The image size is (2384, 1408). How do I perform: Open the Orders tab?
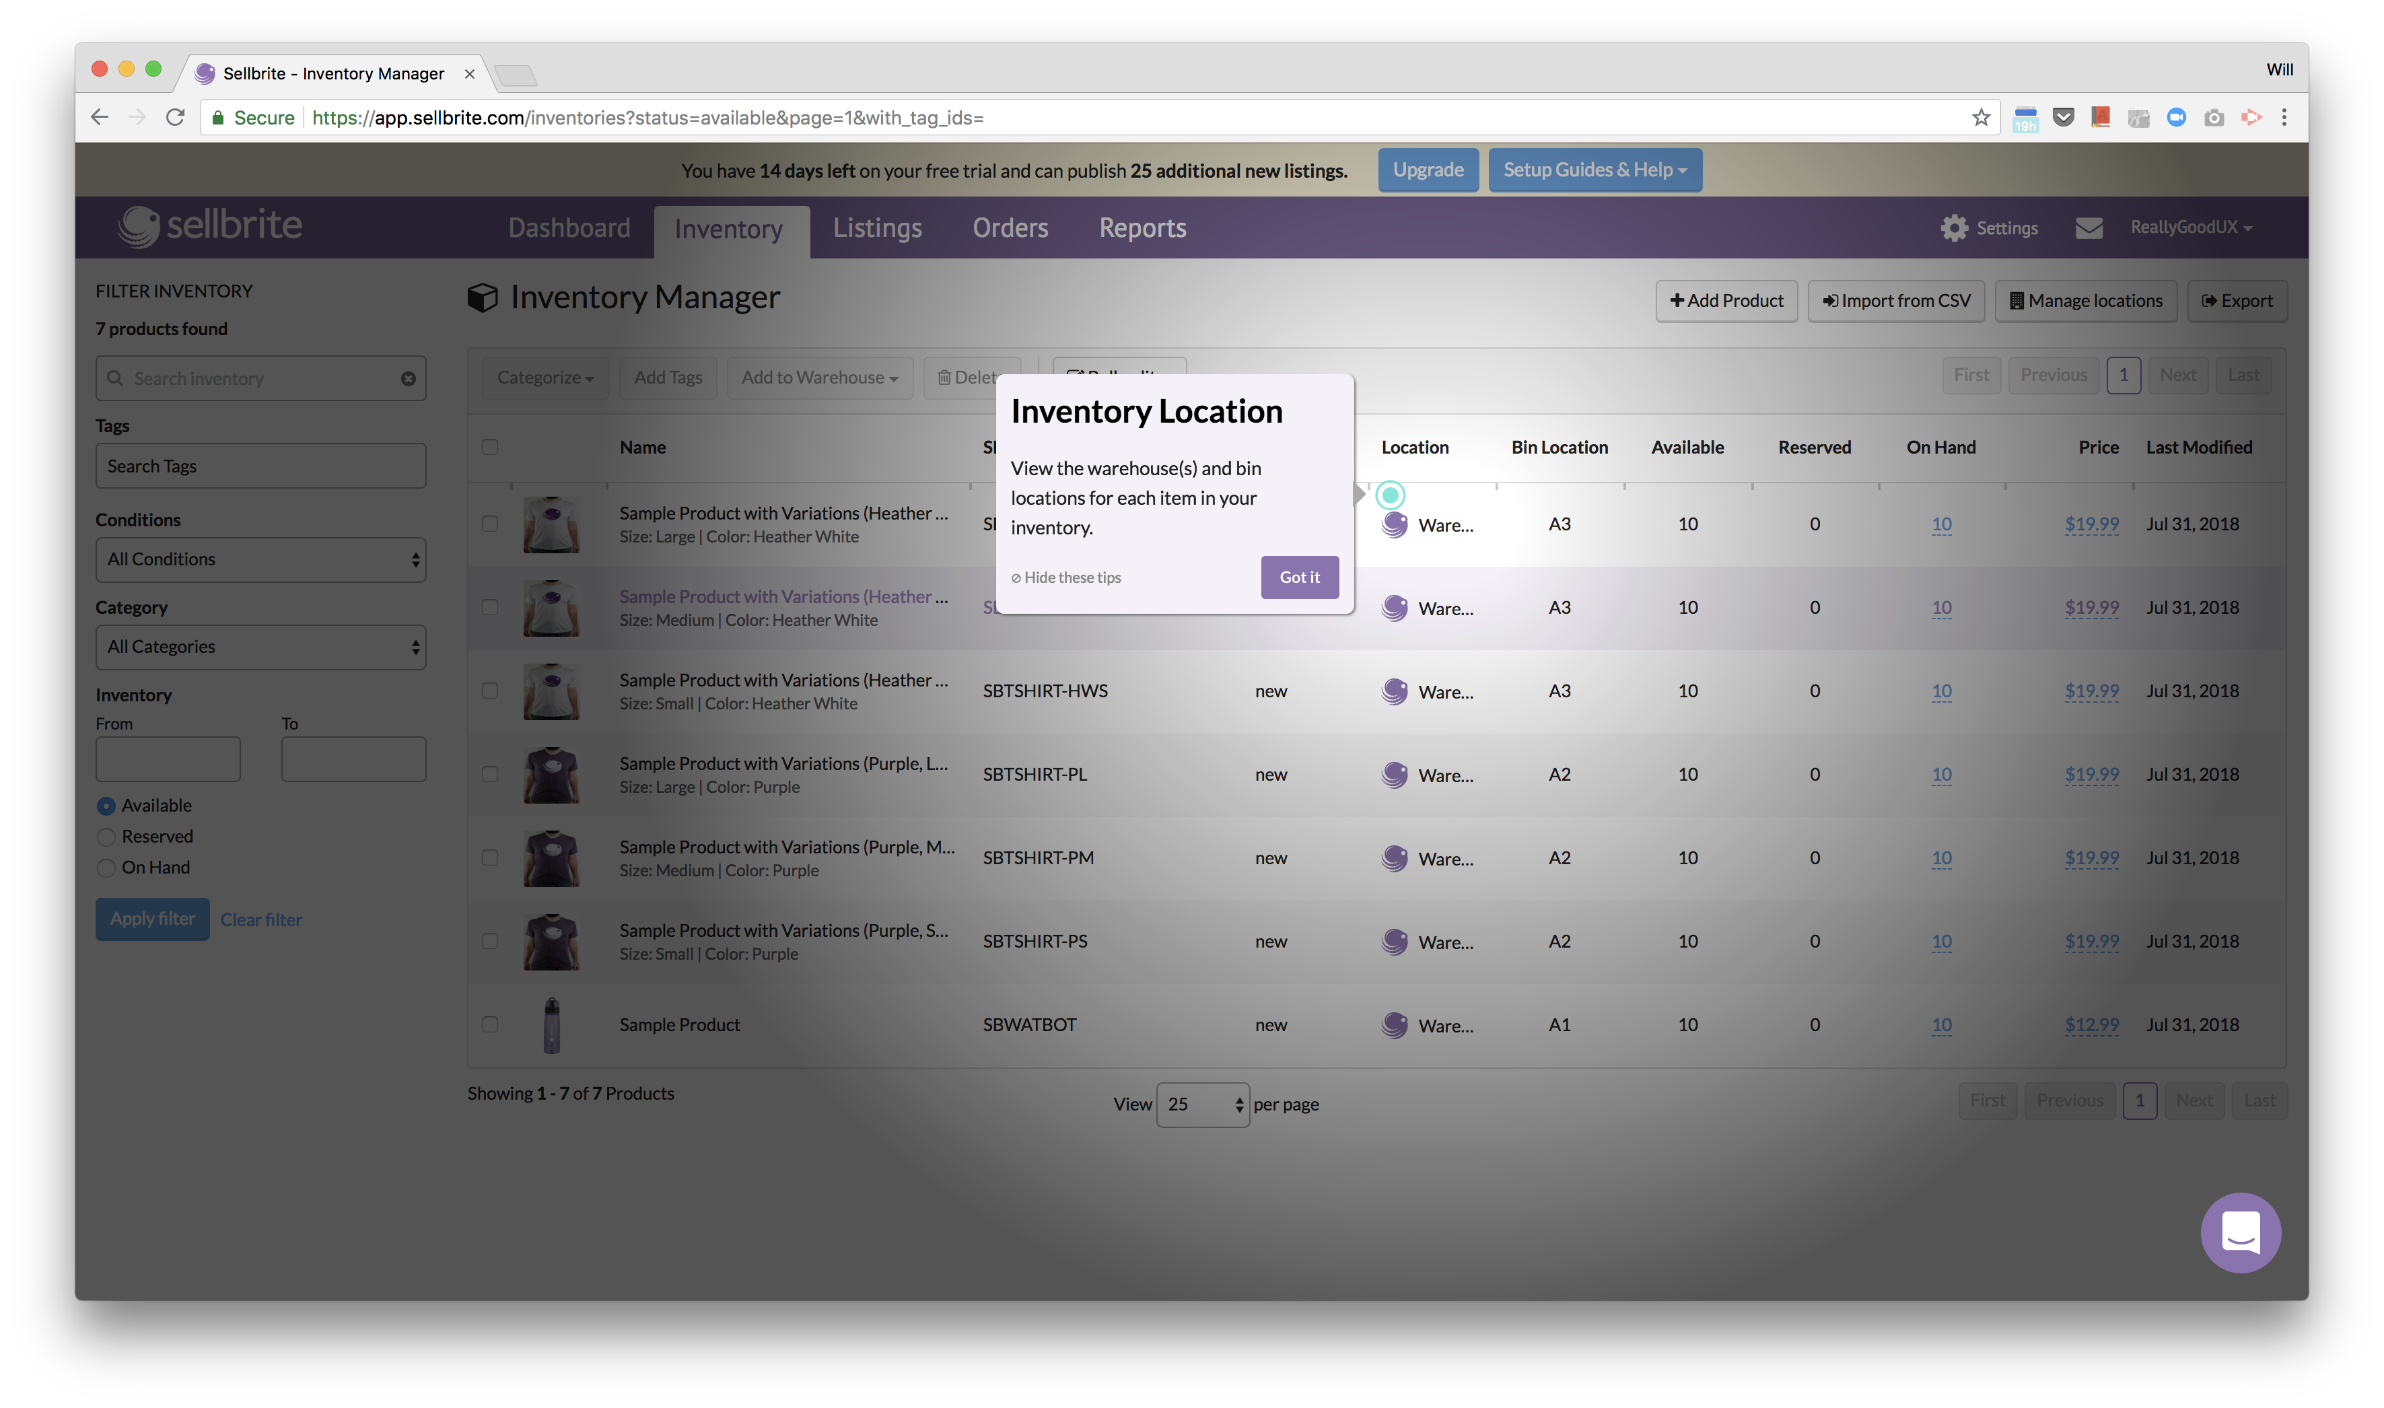(1010, 227)
